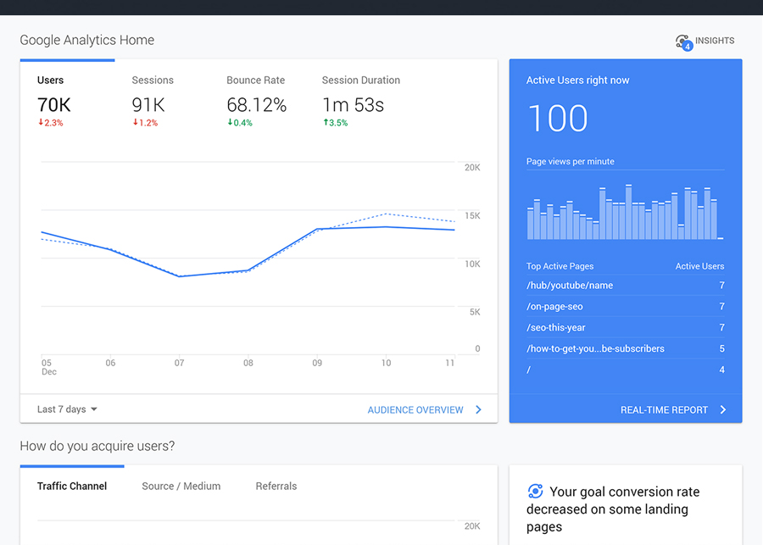Click the 05 Dec date label on chart axis
Image resolution: width=763 pixels, height=545 pixels.
coord(48,367)
